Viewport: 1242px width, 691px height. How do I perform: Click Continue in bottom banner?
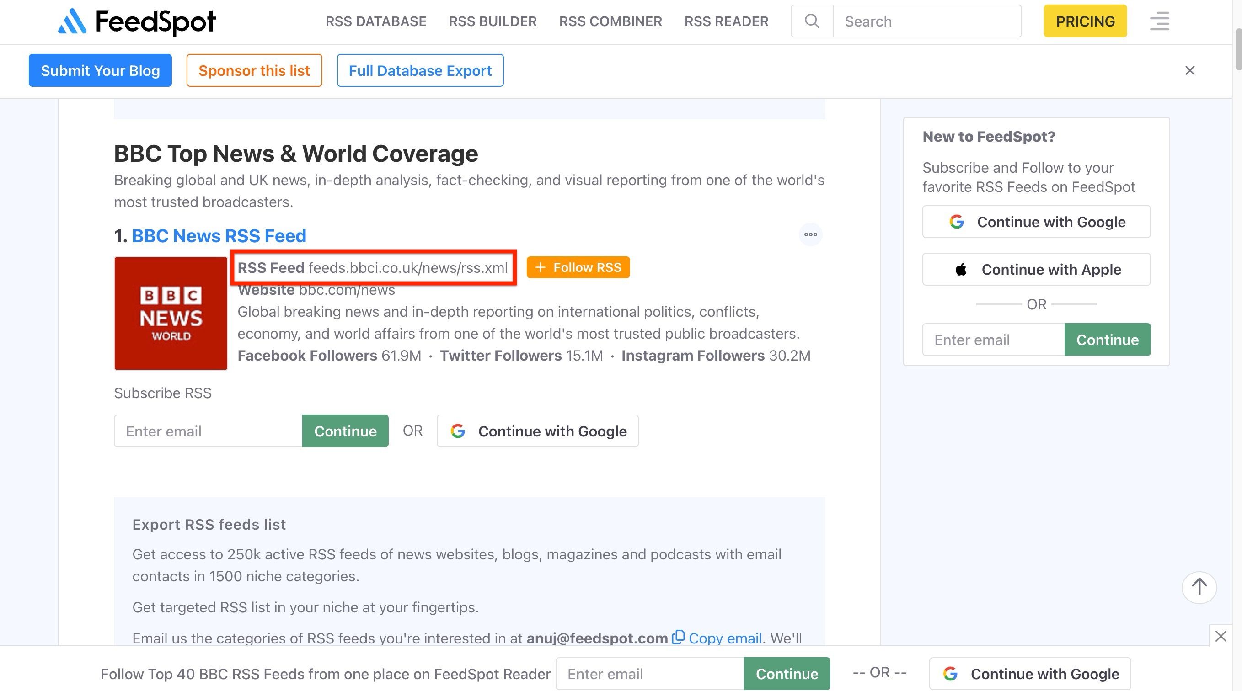click(x=787, y=674)
